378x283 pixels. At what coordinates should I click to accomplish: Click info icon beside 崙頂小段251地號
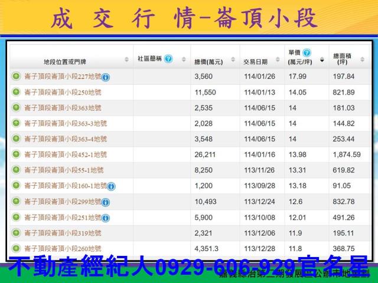point(106,218)
